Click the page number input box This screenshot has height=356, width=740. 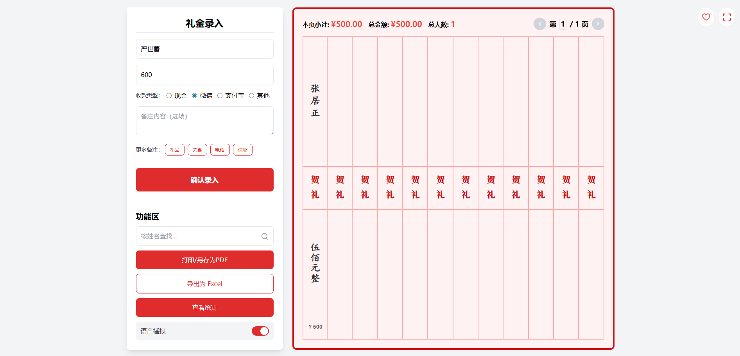coord(563,24)
